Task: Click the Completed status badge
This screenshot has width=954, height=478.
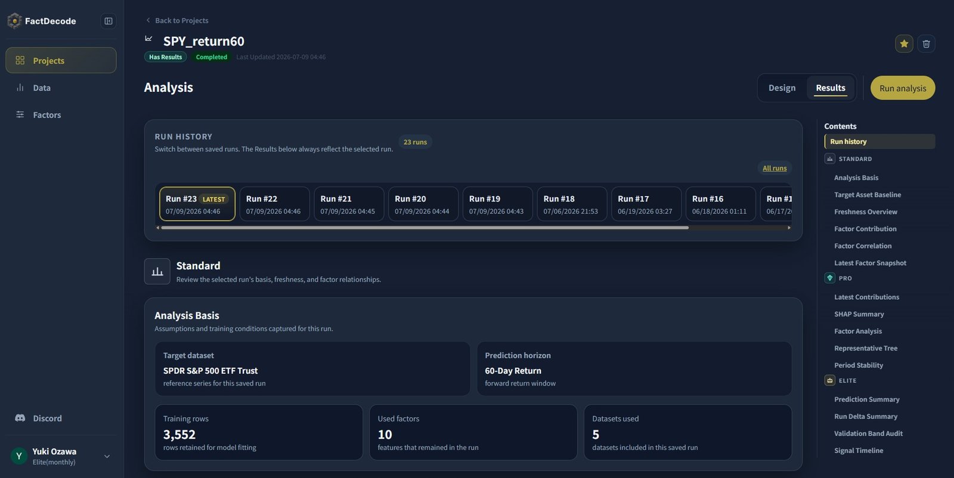Action: coord(212,57)
